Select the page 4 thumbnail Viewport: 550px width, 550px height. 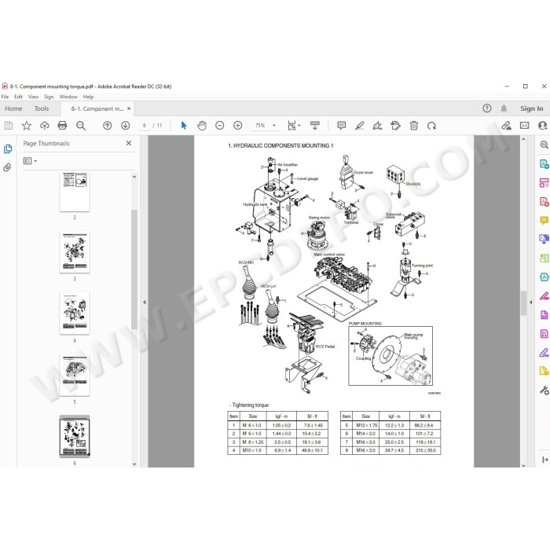[75, 313]
